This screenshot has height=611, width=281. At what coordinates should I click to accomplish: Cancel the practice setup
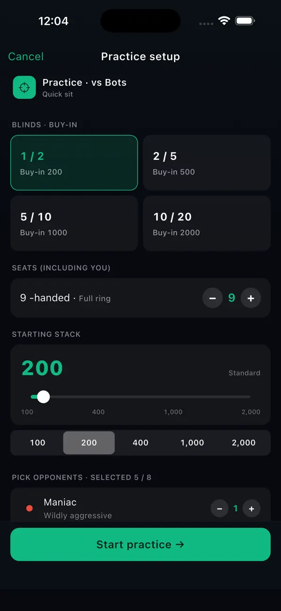(26, 56)
